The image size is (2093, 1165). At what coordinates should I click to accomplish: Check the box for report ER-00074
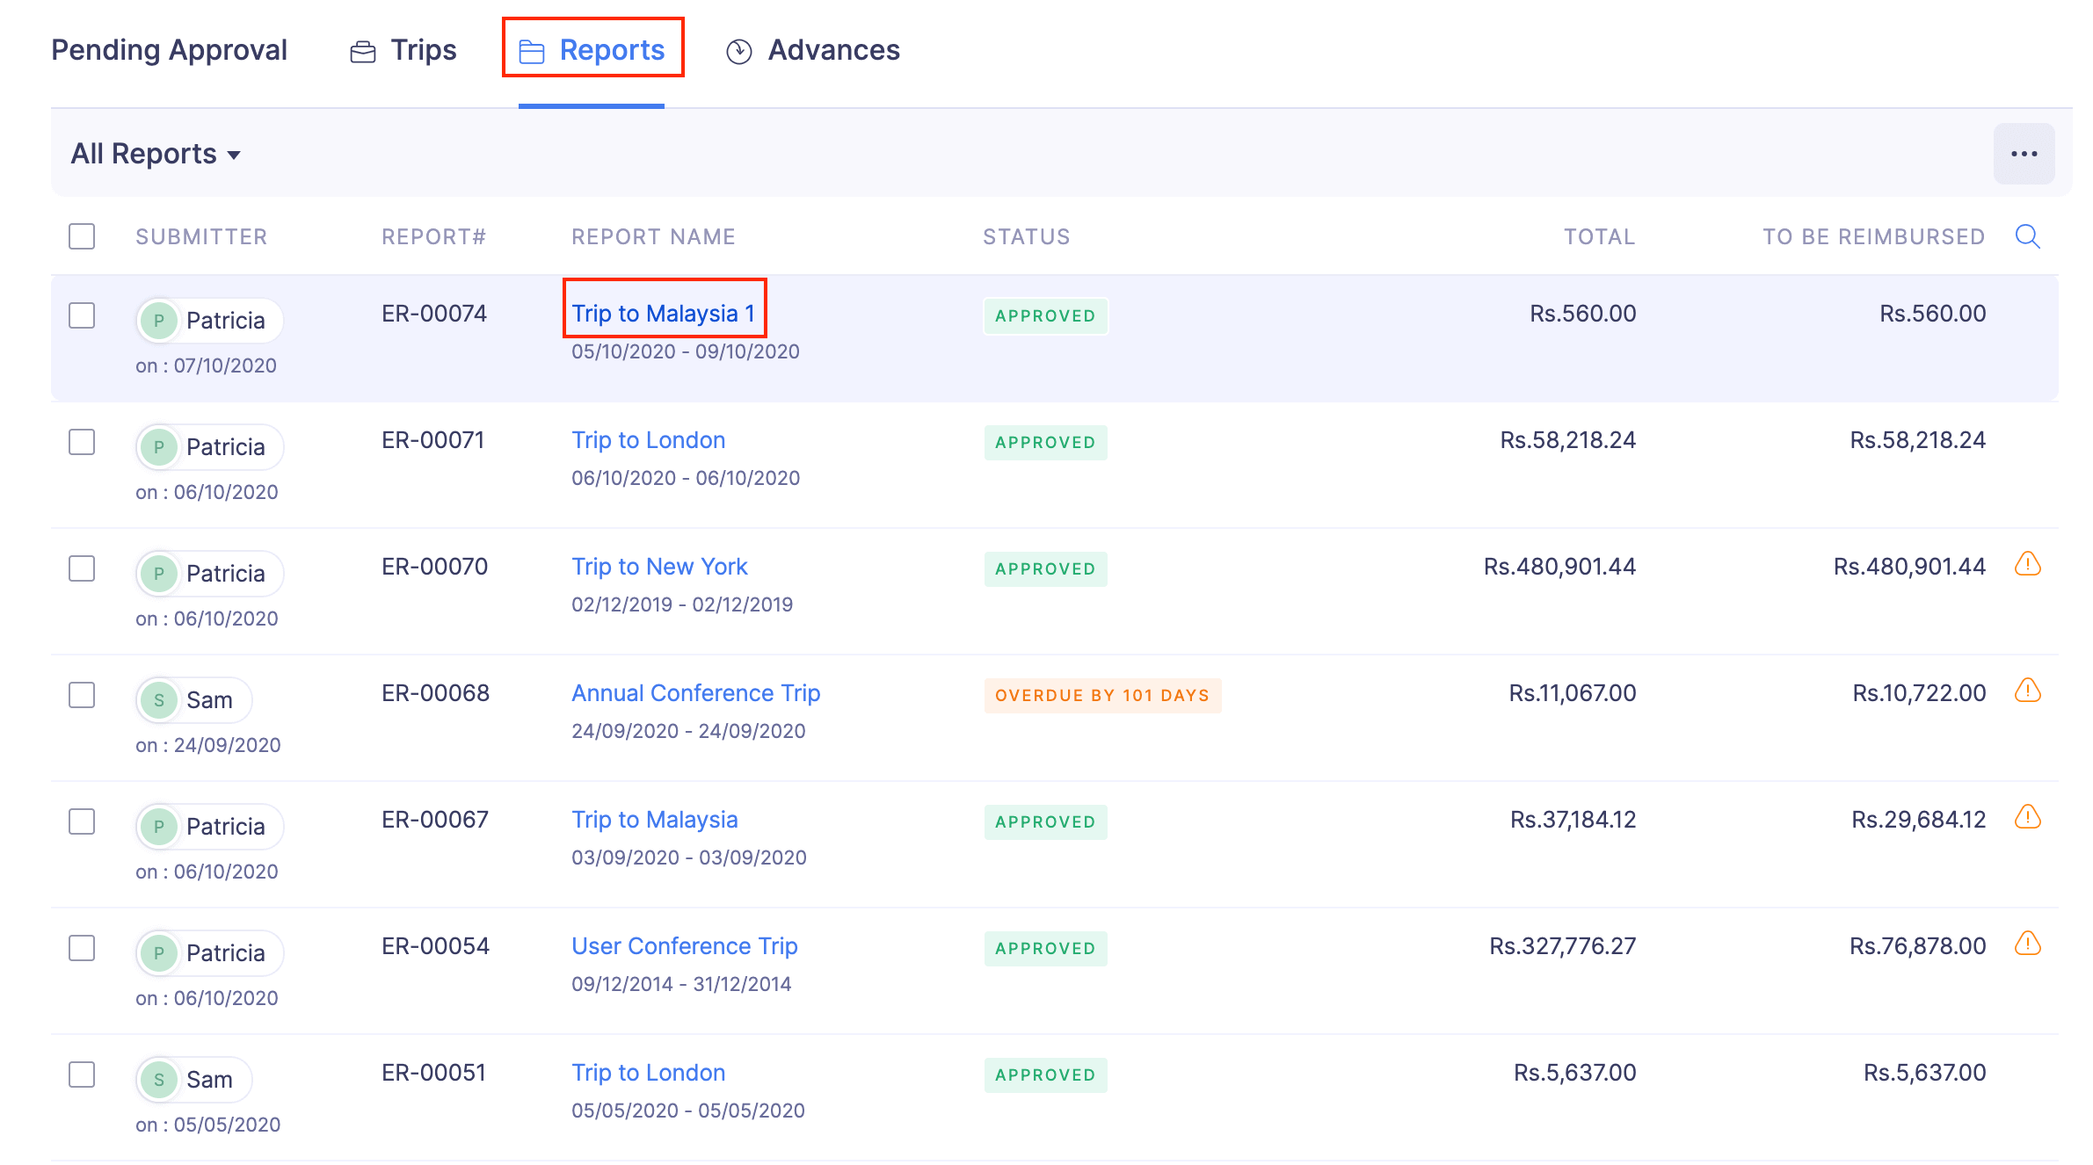(82, 315)
